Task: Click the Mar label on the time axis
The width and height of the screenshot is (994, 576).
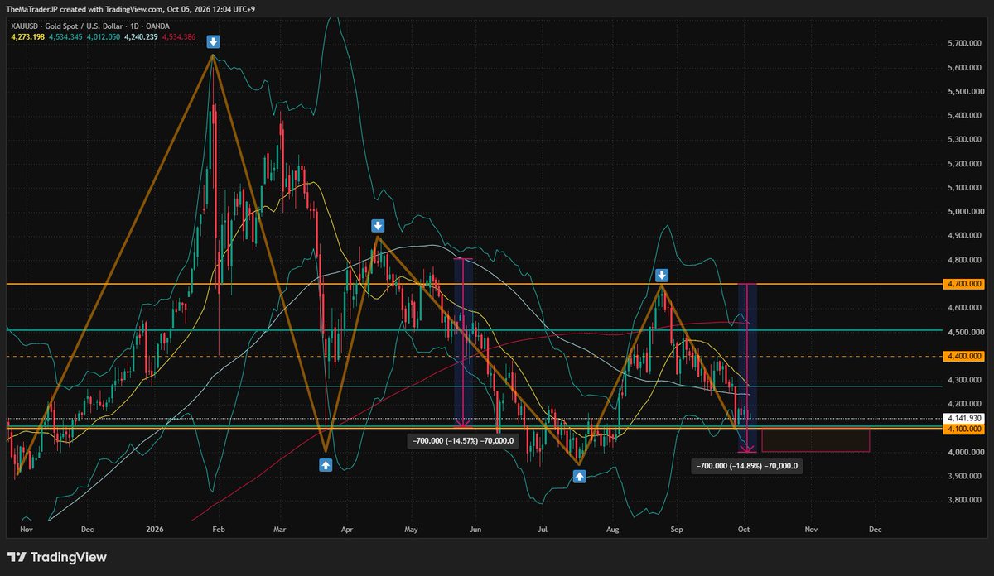Action: click(x=279, y=528)
